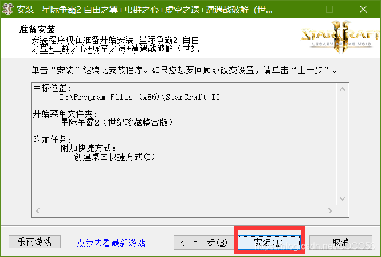This screenshot has height=257, width=381.
Task: Click the left arrow of the horizontal scrollbar
Action: click(38, 211)
